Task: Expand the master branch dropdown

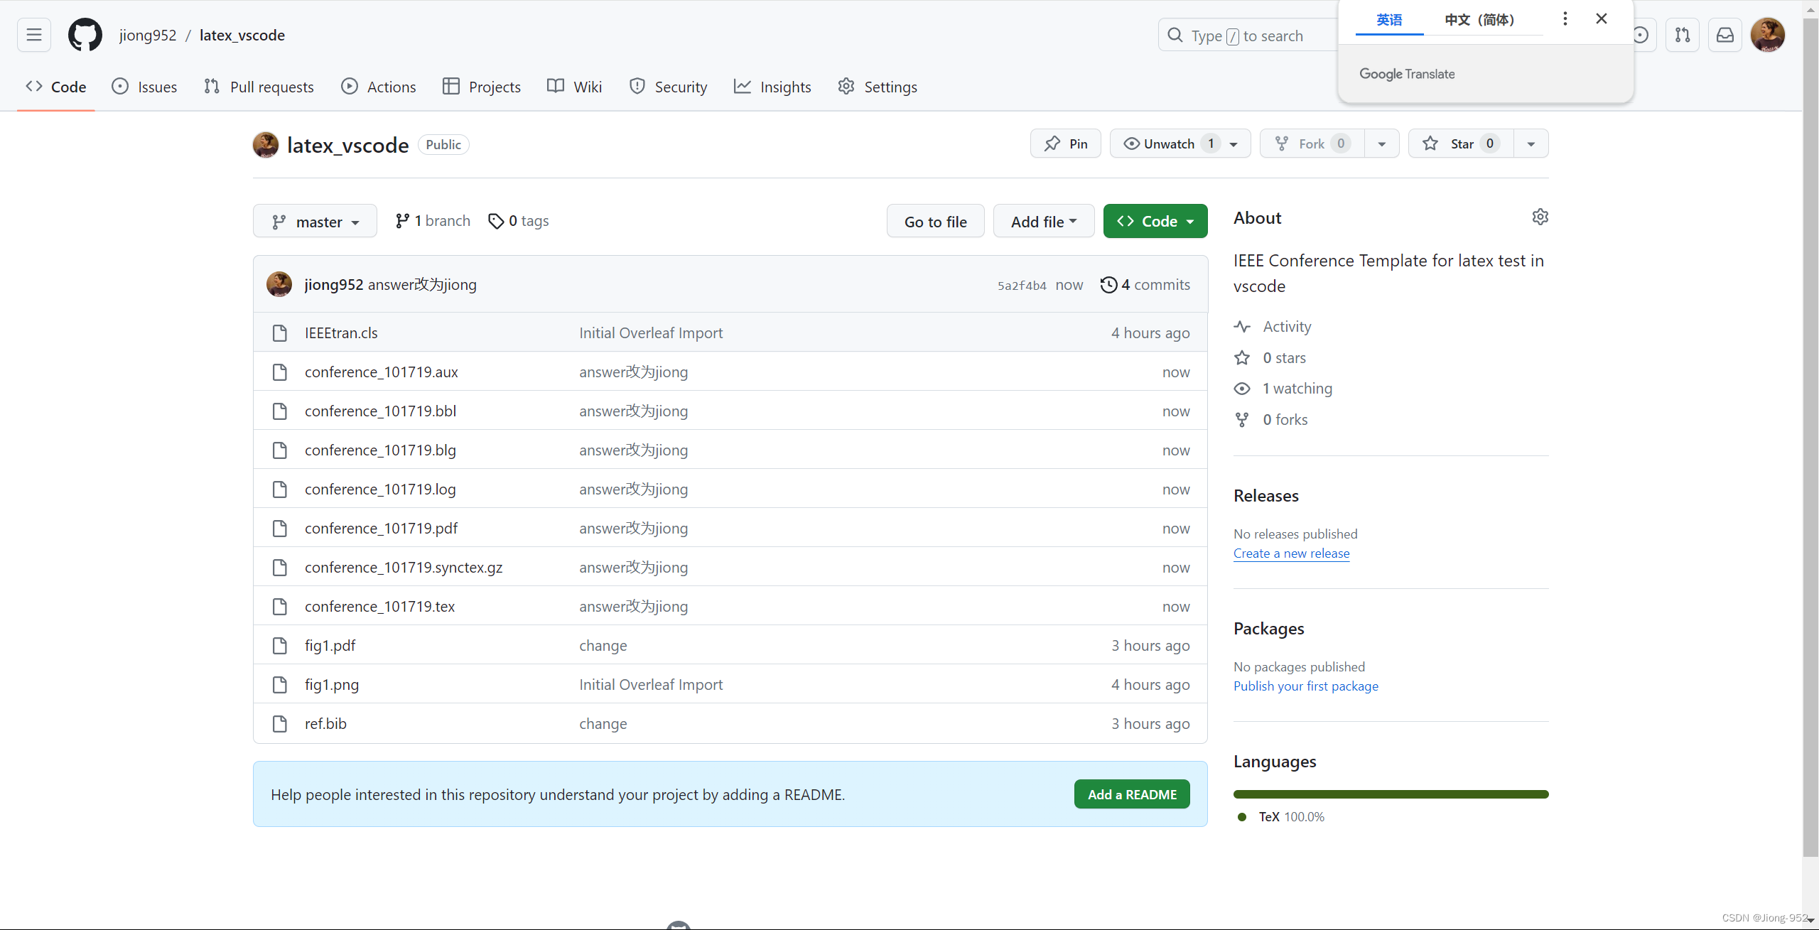Action: pos(315,222)
